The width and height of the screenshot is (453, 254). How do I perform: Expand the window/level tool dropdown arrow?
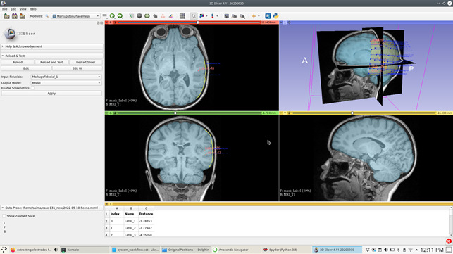206,16
